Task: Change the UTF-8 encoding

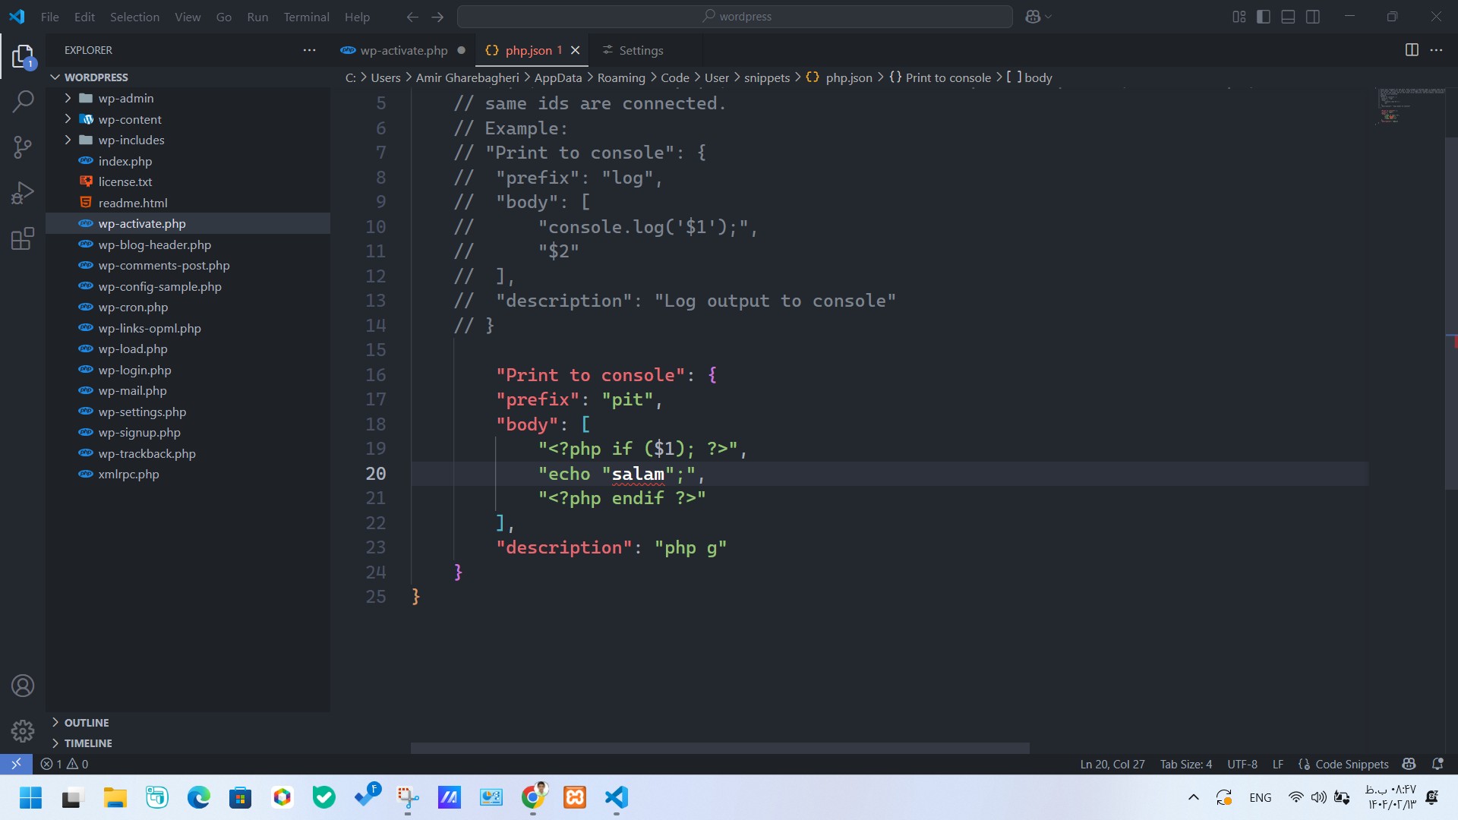Action: [x=1242, y=764]
